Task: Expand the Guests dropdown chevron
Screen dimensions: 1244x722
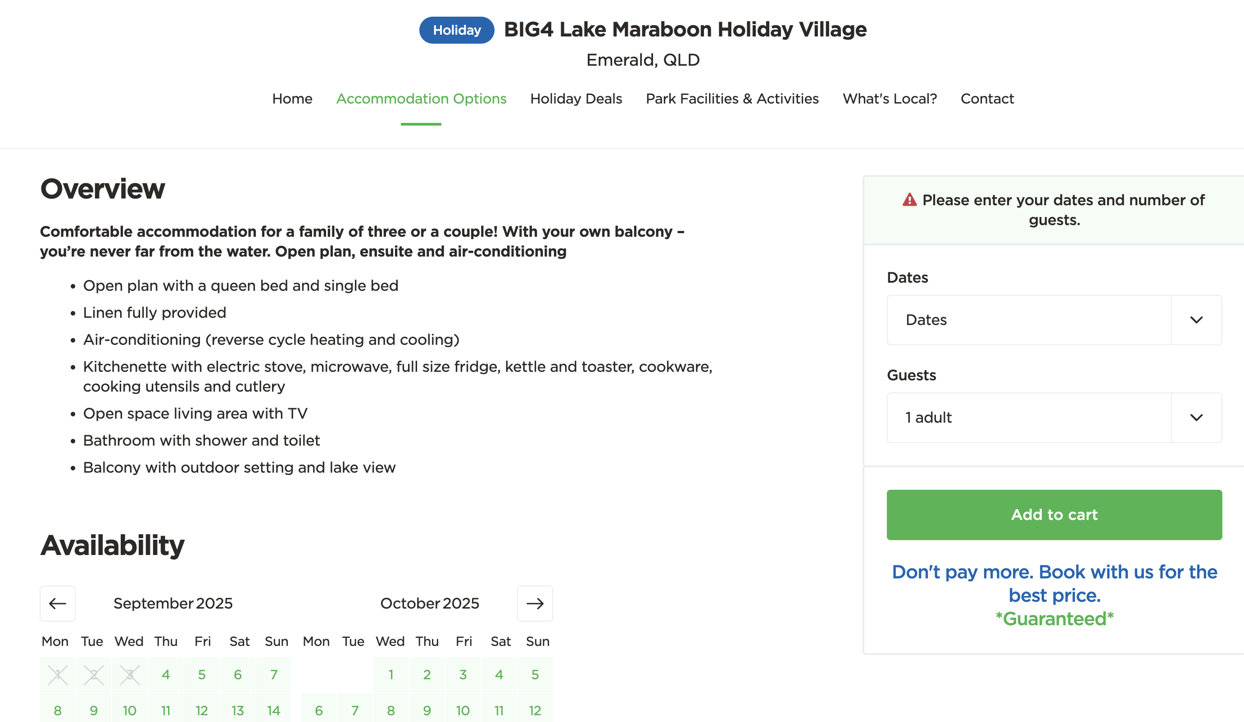Action: [x=1197, y=418]
